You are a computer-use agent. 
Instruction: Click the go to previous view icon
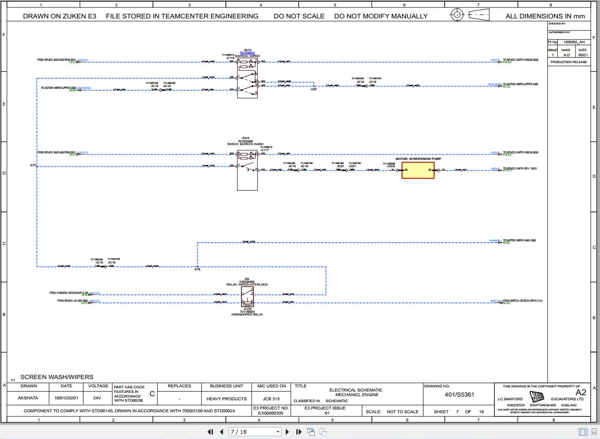(312, 432)
